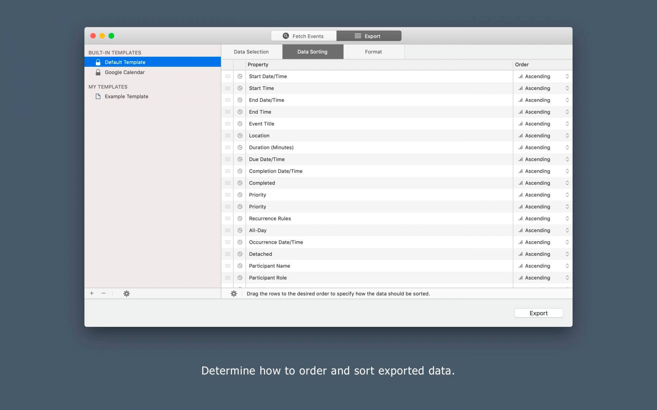Open the Order dropdown for End Date/Time
The width and height of the screenshot is (657, 410).
point(543,100)
